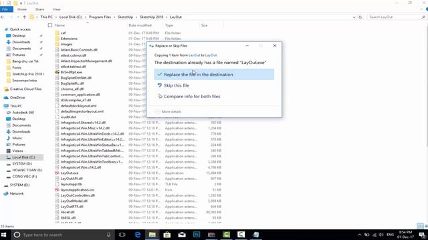
Task: Replace the file in the destination
Action: click(214, 74)
